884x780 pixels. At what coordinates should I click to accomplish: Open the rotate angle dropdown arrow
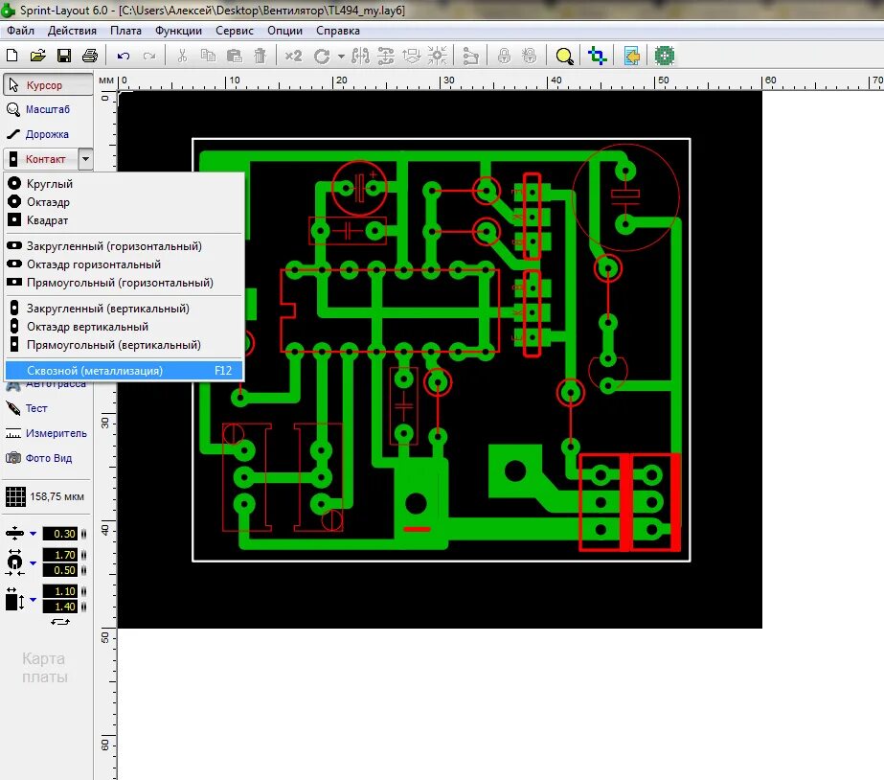point(341,57)
